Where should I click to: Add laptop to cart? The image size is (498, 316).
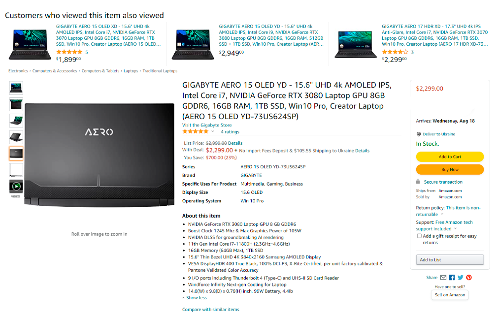click(x=450, y=157)
